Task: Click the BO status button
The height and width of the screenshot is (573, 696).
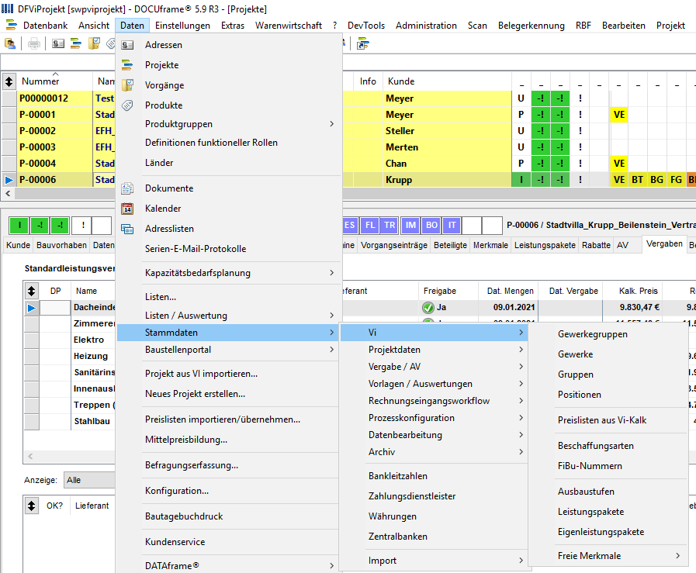Action: tap(431, 226)
